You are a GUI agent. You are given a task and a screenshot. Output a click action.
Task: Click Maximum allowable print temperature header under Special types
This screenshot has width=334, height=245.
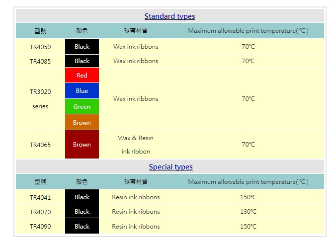click(x=248, y=182)
